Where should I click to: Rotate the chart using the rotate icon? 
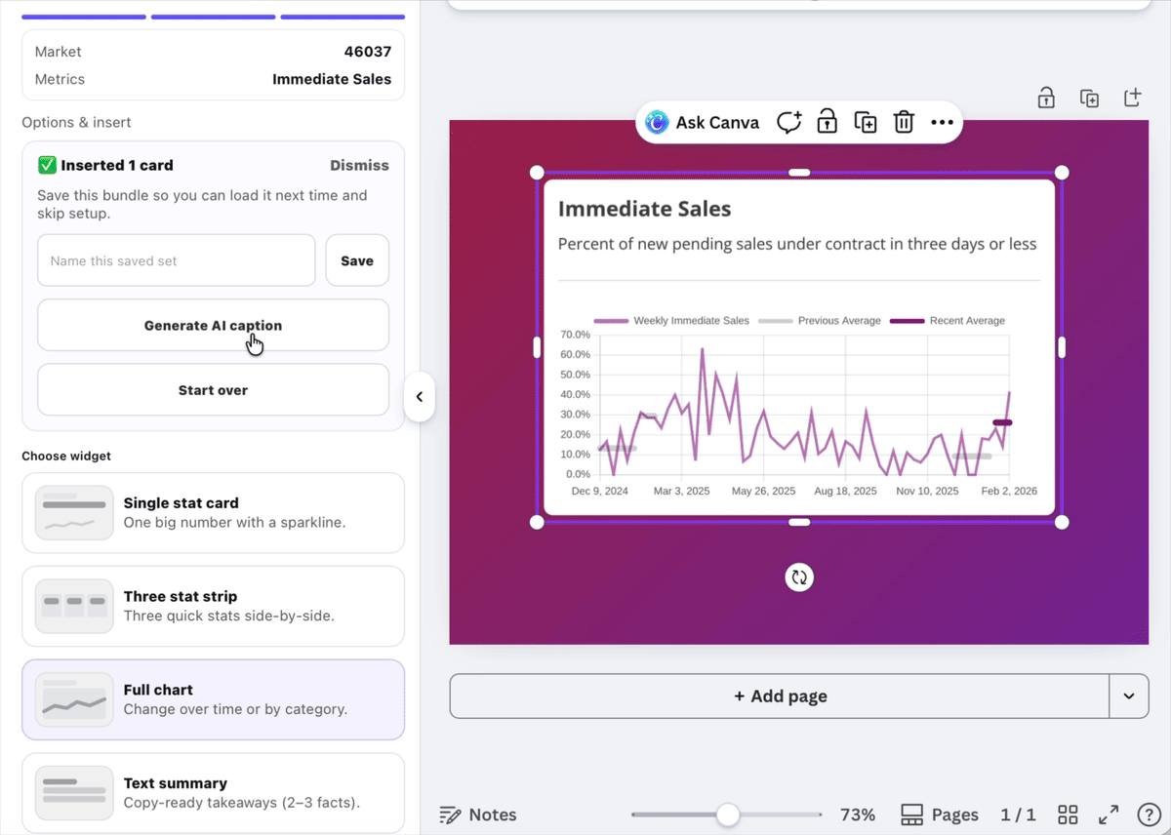click(x=798, y=577)
